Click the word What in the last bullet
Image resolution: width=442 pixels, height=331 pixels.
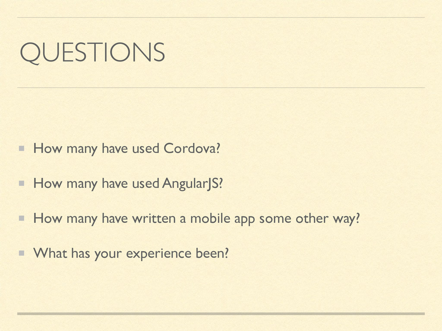(50, 253)
